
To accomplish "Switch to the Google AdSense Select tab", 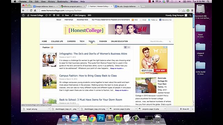I will click(x=45, y=6).
